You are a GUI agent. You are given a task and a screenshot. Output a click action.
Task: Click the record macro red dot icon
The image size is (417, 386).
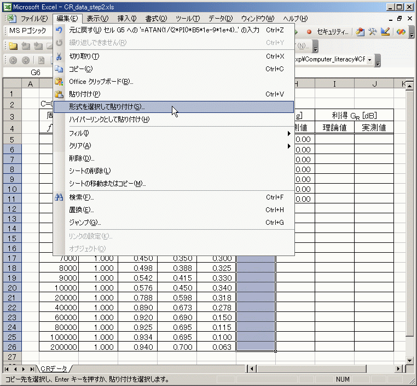[309, 32]
